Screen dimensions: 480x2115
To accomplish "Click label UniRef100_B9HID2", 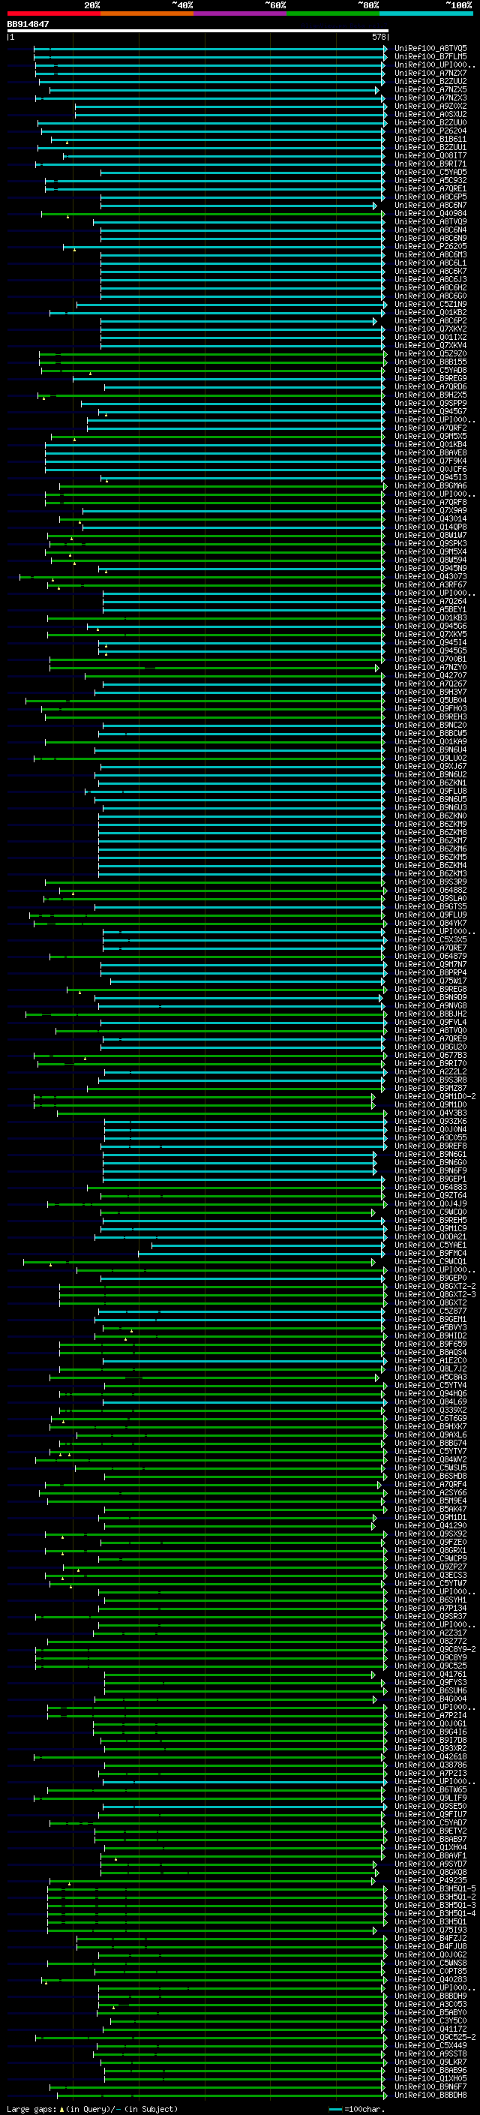I will pyautogui.click(x=430, y=1335).
